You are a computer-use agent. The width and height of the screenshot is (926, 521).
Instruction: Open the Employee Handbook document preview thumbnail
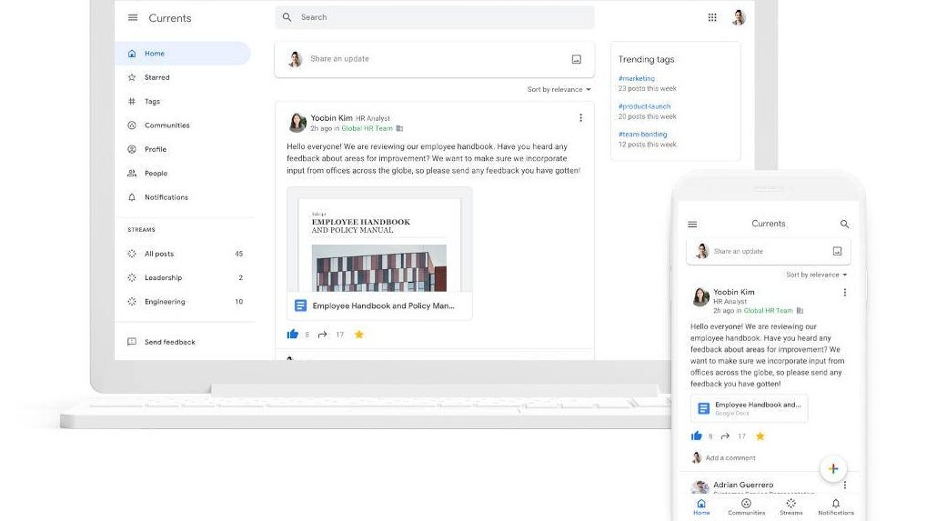[x=379, y=240]
